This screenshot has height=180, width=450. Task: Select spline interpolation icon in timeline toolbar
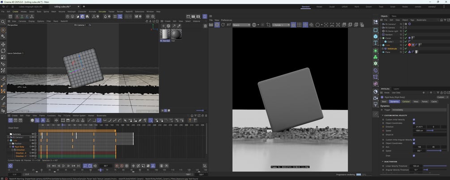(x=99, y=120)
